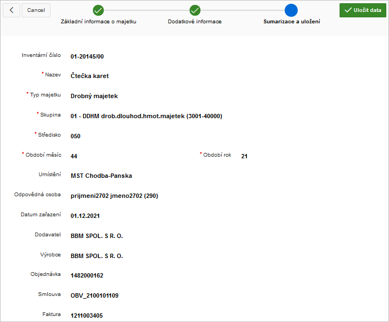Click the Odpovědná osoba label
The width and height of the screenshot is (389, 322).
pyautogui.click(x=37, y=195)
